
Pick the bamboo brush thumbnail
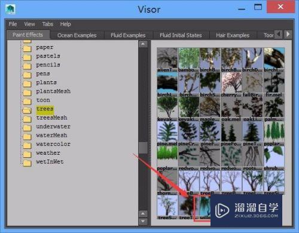click(189, 58)
